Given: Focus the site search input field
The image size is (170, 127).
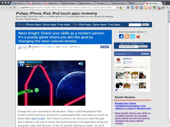Looking at the screenshot, I should (x=135, y=25).
